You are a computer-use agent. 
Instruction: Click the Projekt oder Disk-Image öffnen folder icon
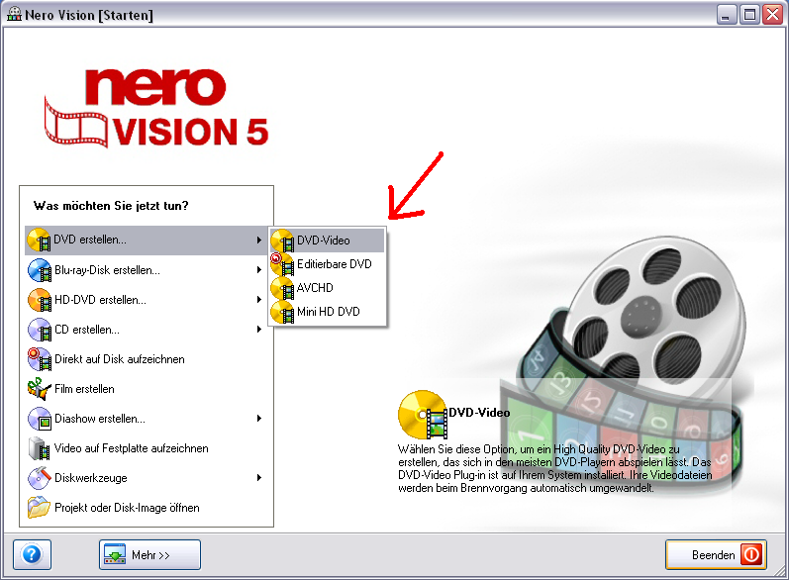[x=39, y=508]
